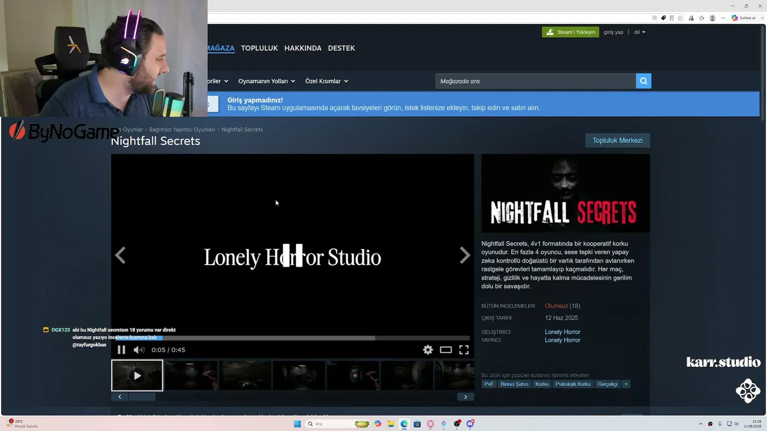Screen dimensions: 767x431
Task: Click the 'Nightfall Secrets' breadcrumb link
Action: tap(242, 129)
